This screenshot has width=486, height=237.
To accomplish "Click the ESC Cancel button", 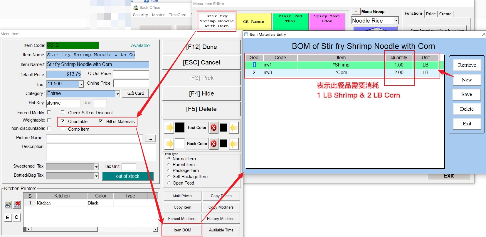I will pyautogui.click(x=201, y=62).
